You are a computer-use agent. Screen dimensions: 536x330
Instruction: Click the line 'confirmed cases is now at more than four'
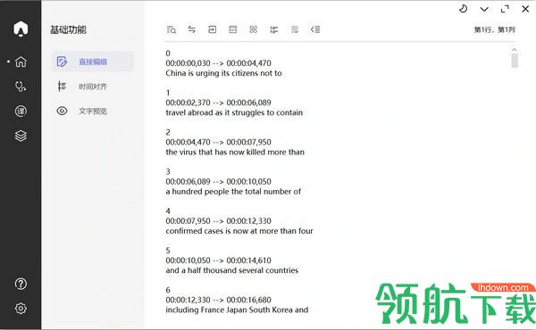pos(239,231)
